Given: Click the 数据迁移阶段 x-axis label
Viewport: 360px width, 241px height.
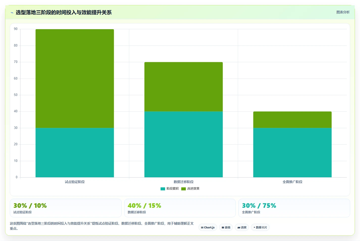Looking at the screenshot, I should click(x=184, y=182).
